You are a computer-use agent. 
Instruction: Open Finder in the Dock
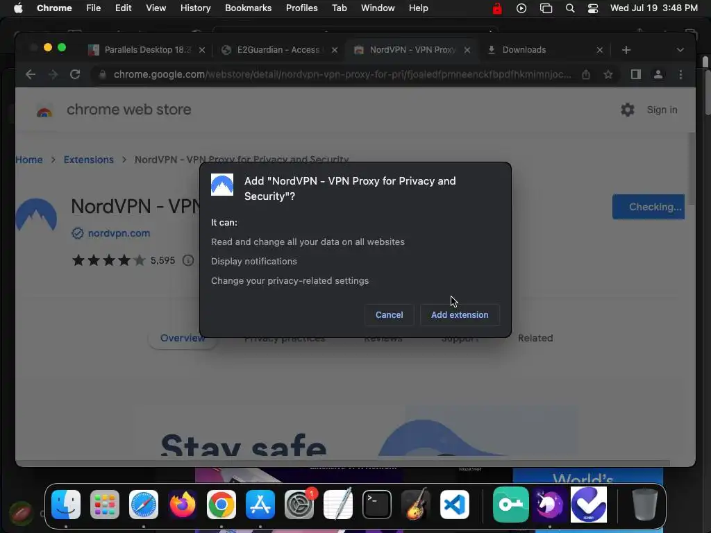click(66, 505)
